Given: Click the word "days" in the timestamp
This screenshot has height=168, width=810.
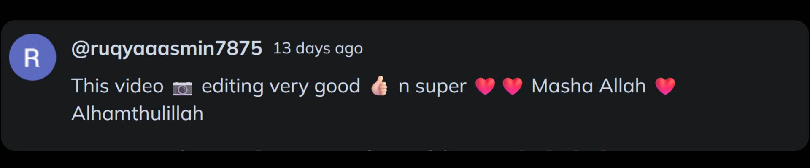Looking at the screenshot, I should click(x=313, y=49).
